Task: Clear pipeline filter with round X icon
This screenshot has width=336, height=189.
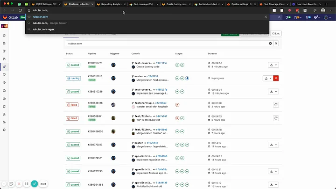Action: [x=270, y=44]
